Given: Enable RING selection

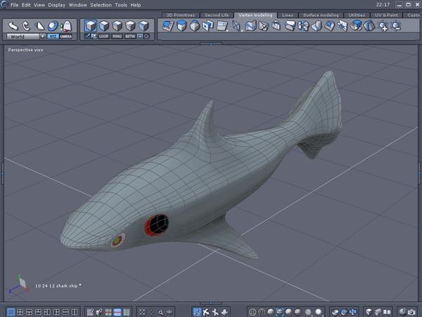Looking at the screenshot, I should tap(117, 37).
